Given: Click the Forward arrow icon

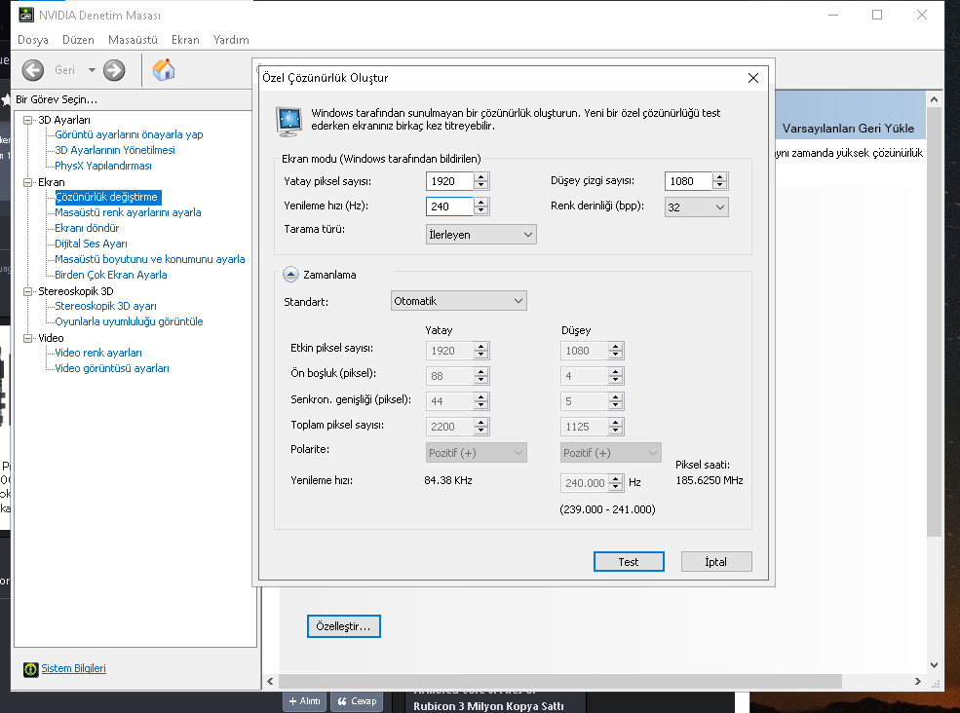Looking at the screenshot, I should (x=114, y=70).
